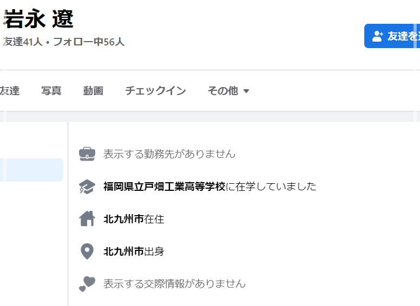Open the チェックイン tab
The height and width of the screenshot is (306, 420).
click(156, 91)
